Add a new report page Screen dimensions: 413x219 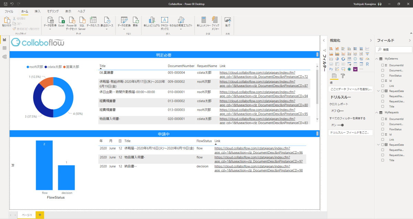click(x=40, y=215)
